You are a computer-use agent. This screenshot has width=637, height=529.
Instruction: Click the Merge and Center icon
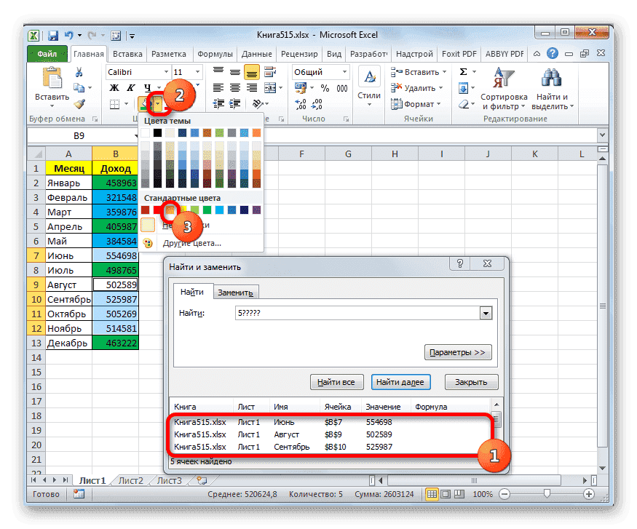tap(269, 87)
